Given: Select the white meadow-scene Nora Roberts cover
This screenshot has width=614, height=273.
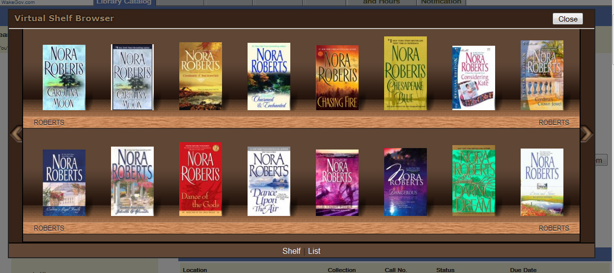Looking at the screenshot, I should point(542,182).
